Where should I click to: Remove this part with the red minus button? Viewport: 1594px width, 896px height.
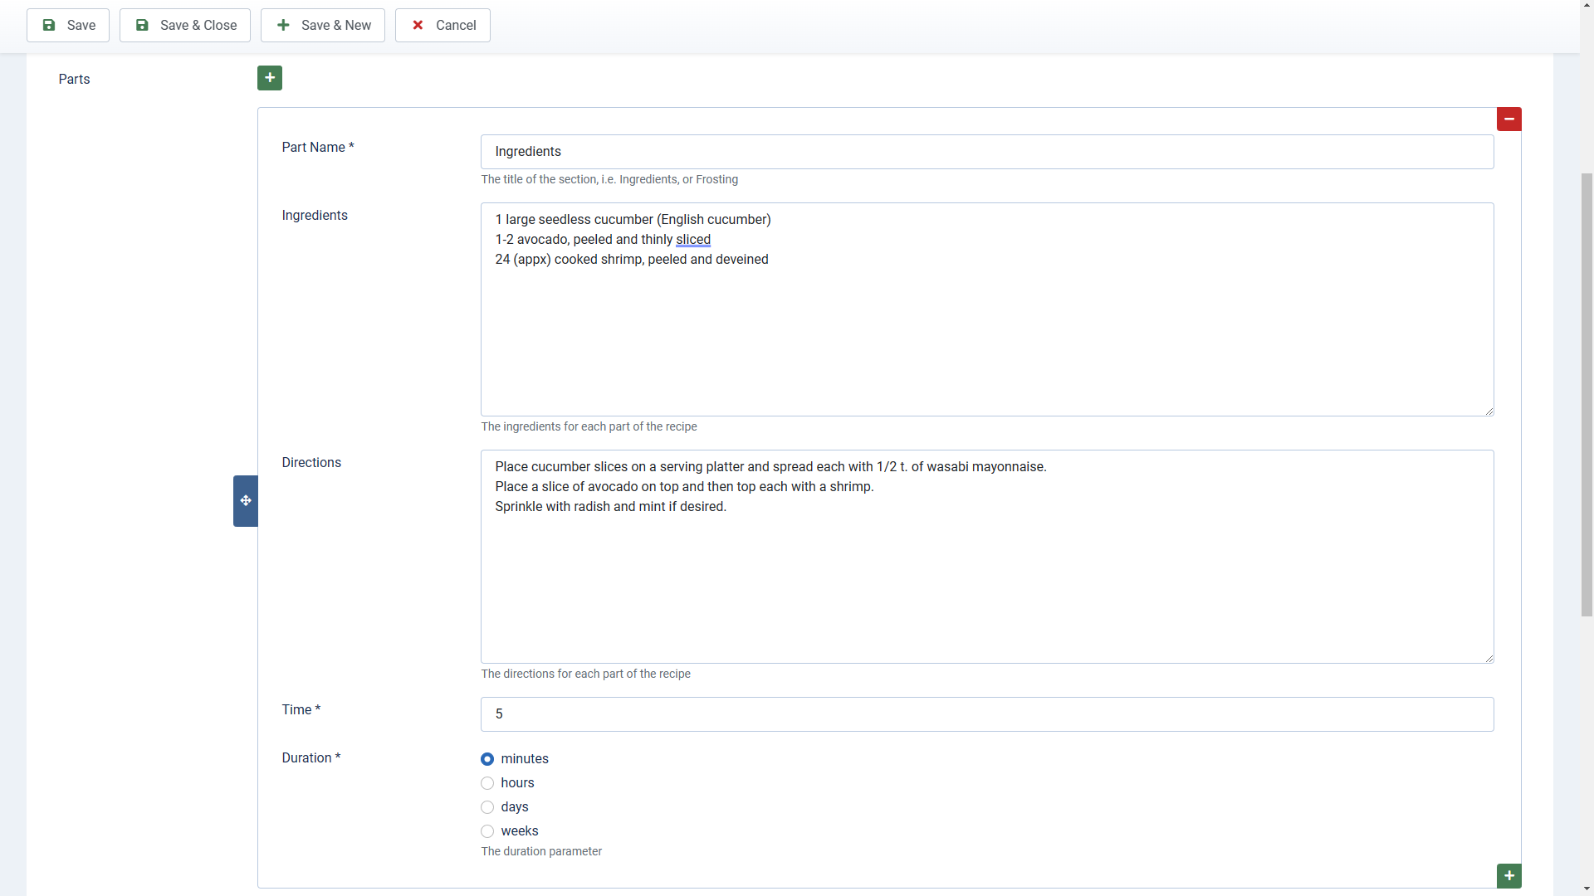[1508, 119]
